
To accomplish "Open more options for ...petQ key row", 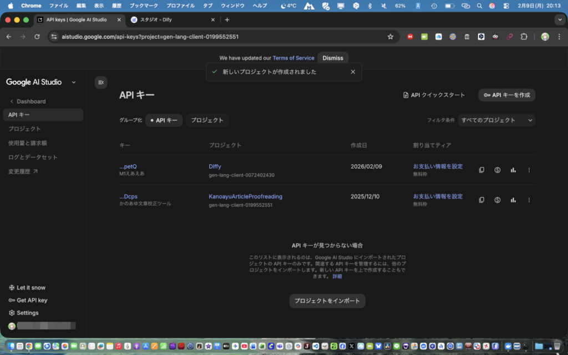I will (529, 170).
